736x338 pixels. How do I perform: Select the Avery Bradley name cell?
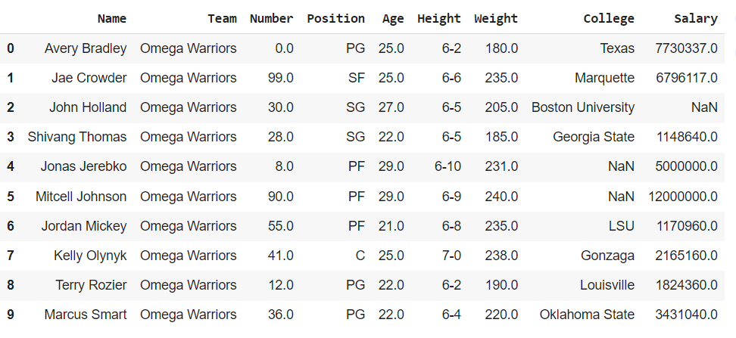coord(86,48)
